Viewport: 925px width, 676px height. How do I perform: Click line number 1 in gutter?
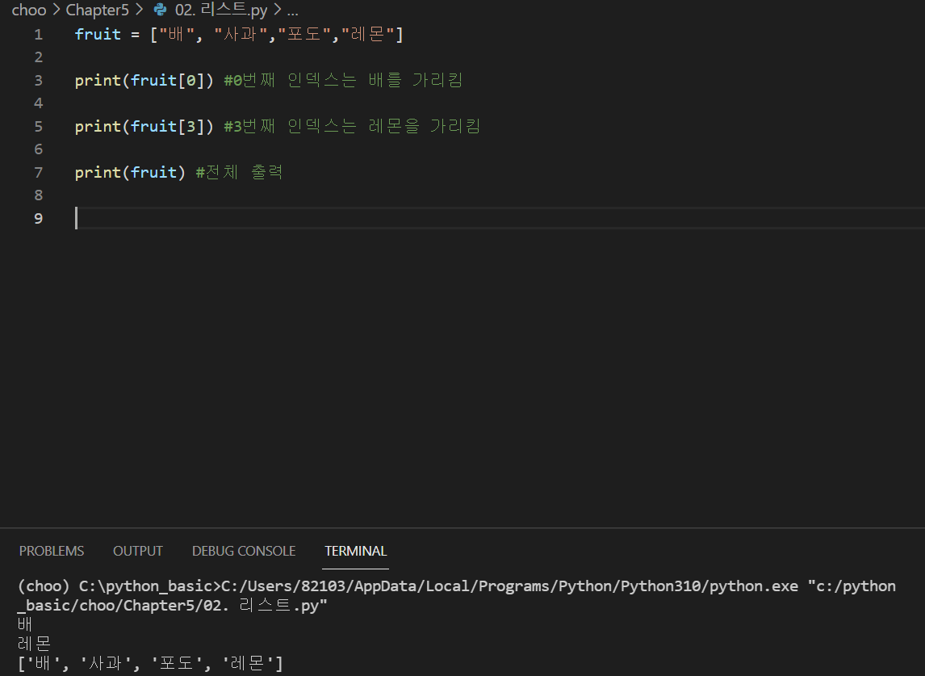pos(39,34)
